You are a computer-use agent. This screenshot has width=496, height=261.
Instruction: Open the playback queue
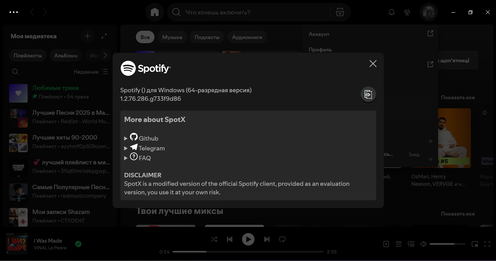(x=399, y=244)
